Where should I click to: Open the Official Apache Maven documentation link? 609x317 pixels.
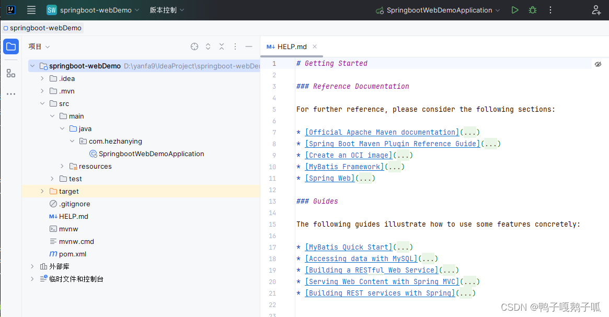point(382,132)
